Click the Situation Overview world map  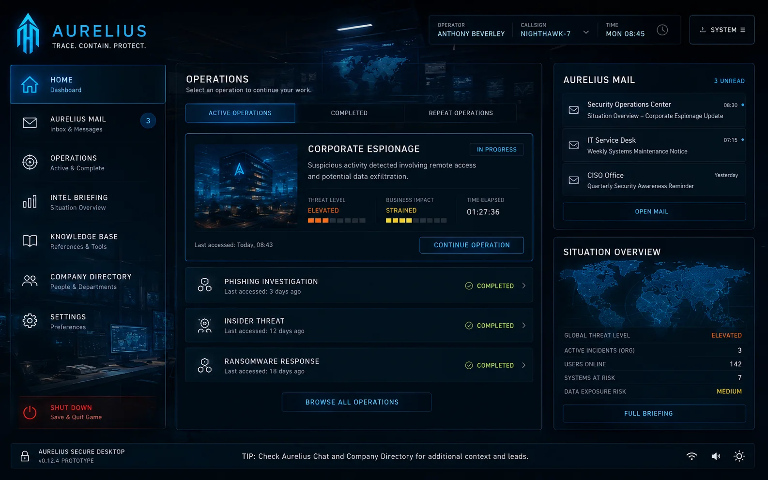pos(654,294)
